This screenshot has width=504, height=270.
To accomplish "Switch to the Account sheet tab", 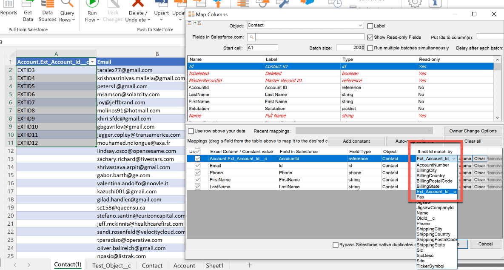I will click(x=184, y=265).
